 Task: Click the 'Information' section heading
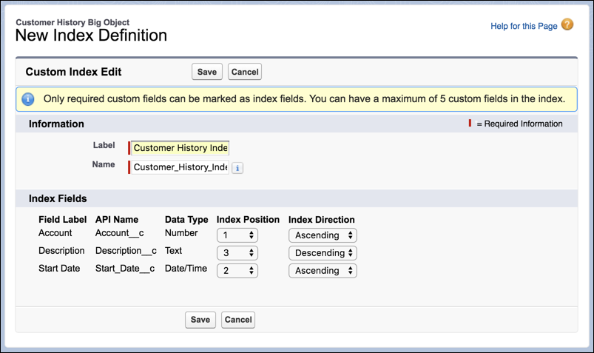(x=56, y=124)
